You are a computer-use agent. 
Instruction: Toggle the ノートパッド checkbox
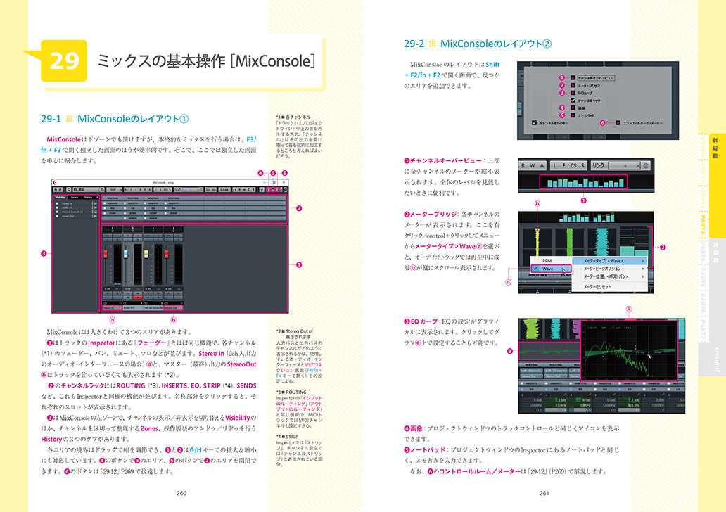(573, 115)
